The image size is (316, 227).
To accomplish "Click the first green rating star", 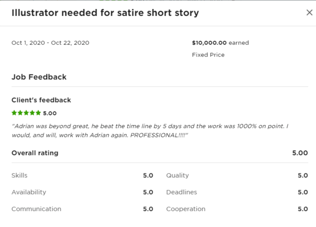I will click(x=14, y=113).
